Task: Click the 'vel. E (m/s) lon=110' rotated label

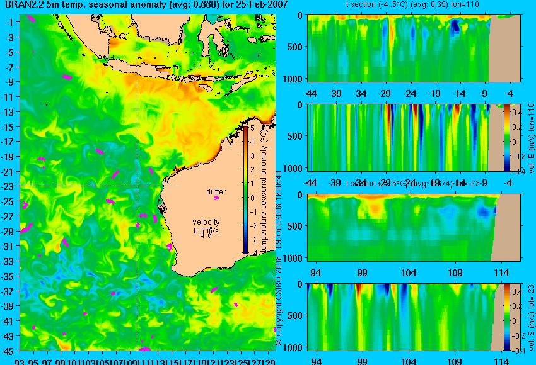Action: point(531,138)
